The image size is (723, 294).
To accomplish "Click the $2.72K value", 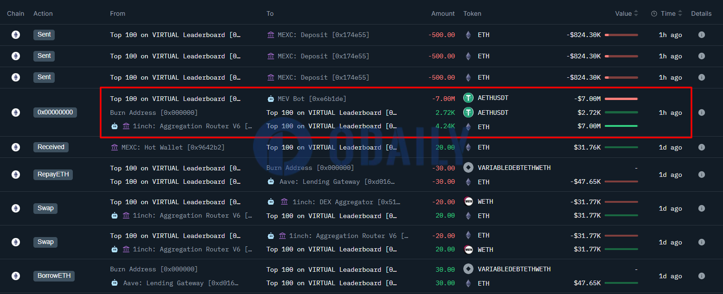I will point(589,113).
